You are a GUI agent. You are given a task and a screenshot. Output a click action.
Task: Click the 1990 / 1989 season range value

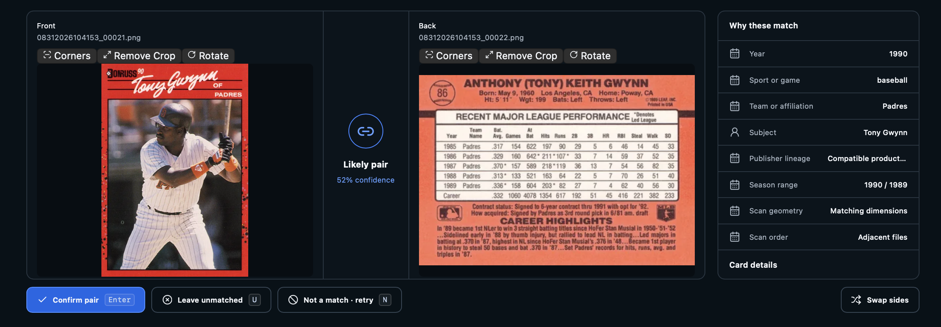pos(885,185)
